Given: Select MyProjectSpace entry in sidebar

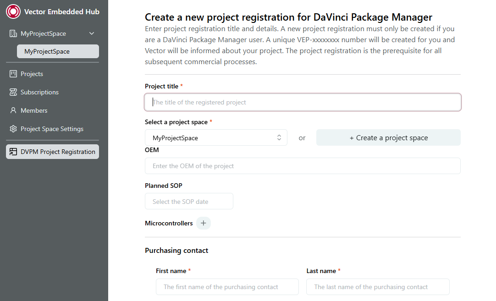Looking at the screenshot, I should click(58, 51).
